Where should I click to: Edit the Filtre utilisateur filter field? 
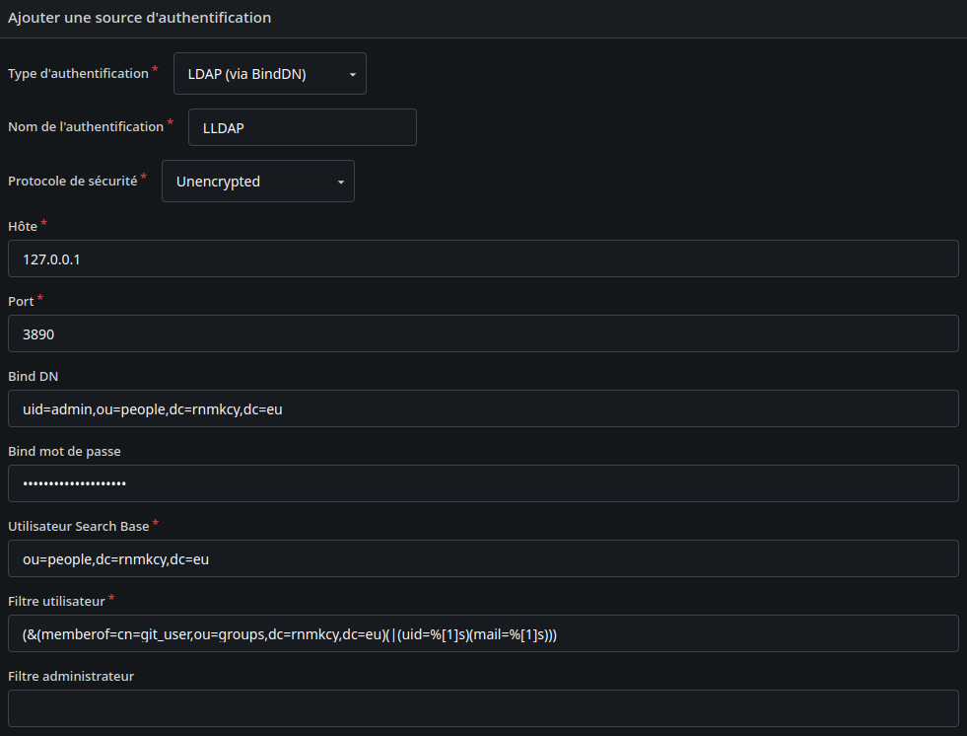click(483, 633)
